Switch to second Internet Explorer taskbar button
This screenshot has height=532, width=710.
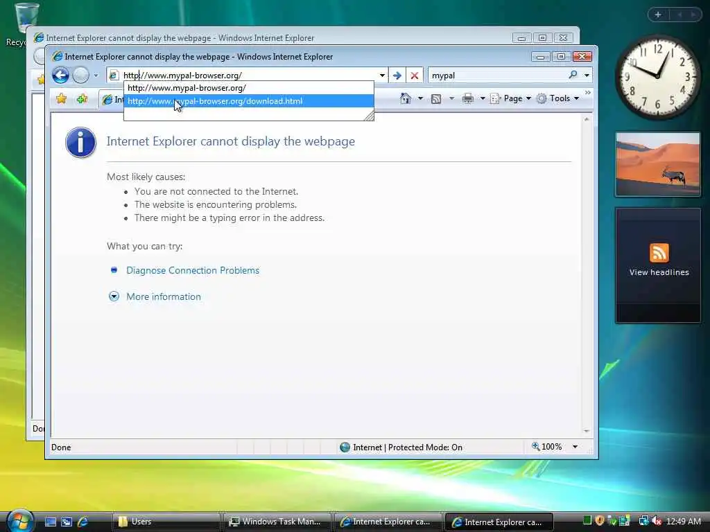(499, 522)
